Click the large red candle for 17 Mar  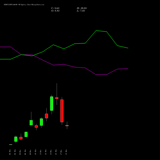62,111
